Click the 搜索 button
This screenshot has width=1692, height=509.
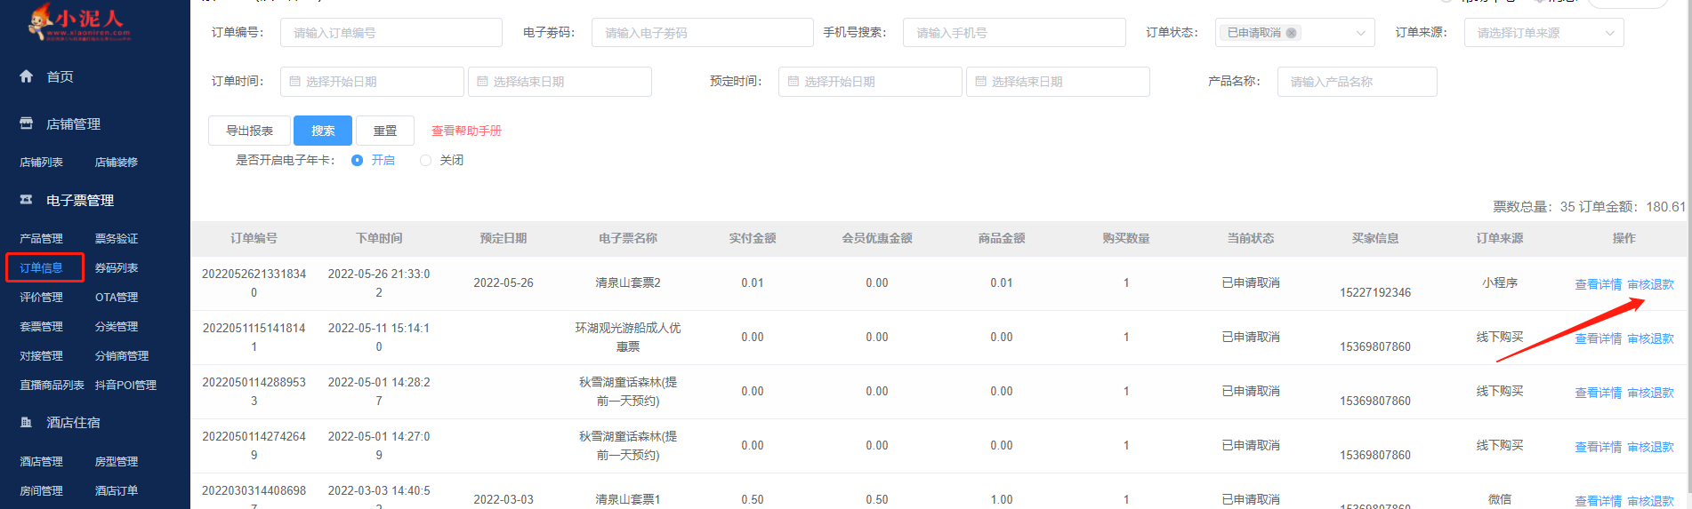coord(323,131)
